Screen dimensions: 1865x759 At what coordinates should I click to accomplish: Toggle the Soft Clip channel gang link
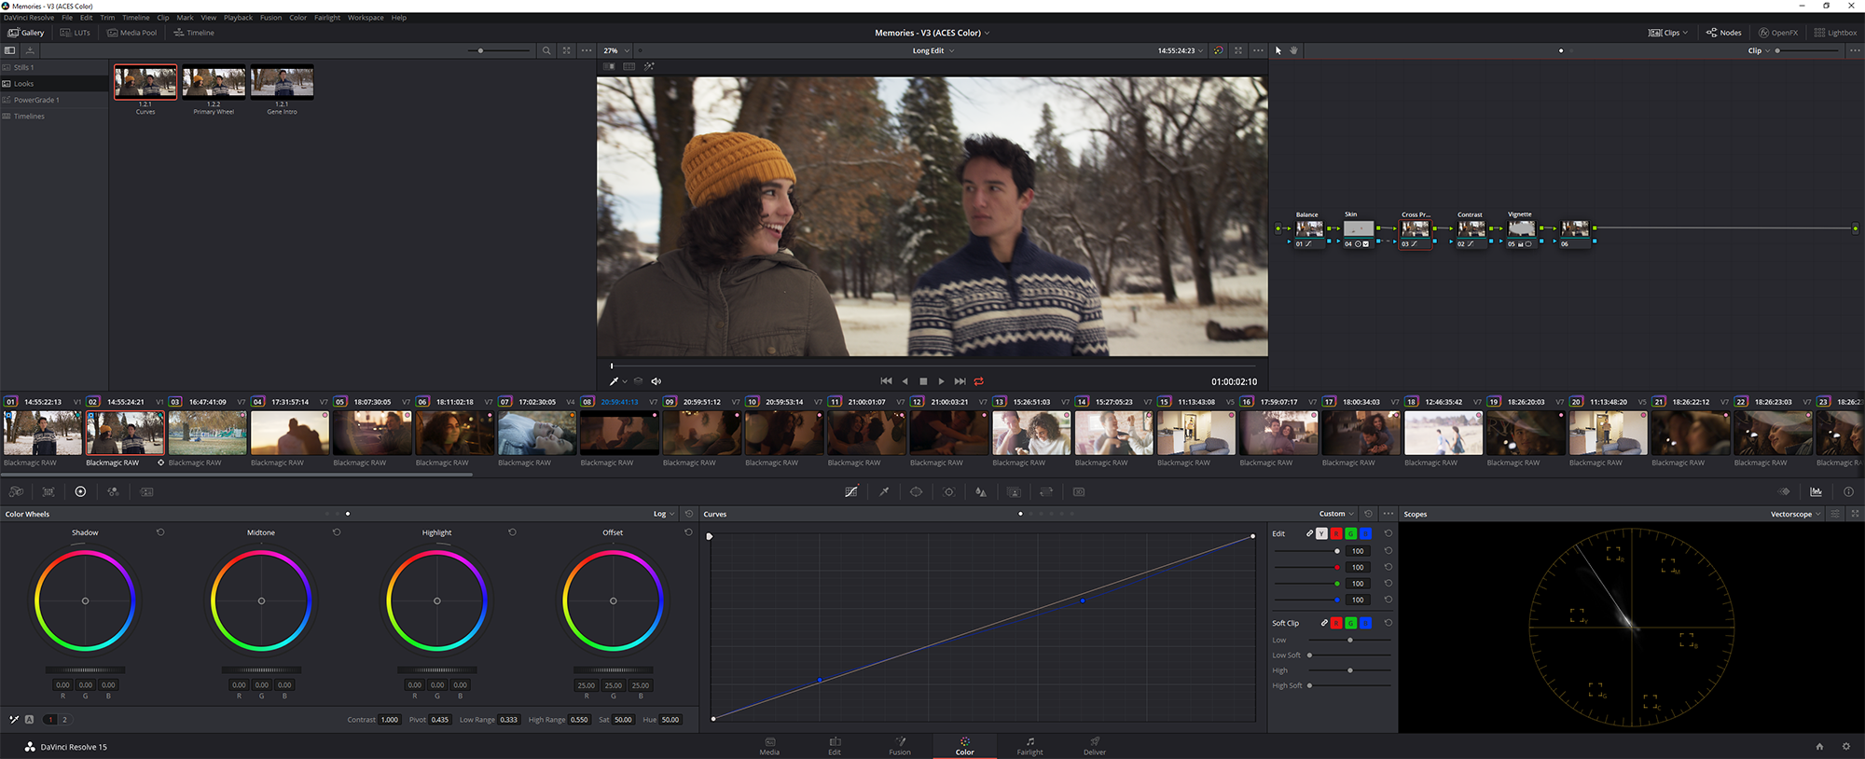click(1324, 623)
